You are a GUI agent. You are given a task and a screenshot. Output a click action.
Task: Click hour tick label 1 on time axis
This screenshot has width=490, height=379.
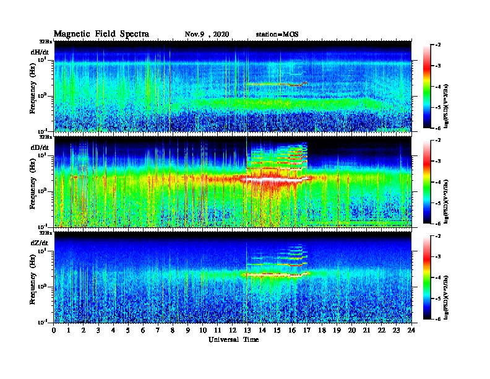pyautogui.click(x=69, y=330)
